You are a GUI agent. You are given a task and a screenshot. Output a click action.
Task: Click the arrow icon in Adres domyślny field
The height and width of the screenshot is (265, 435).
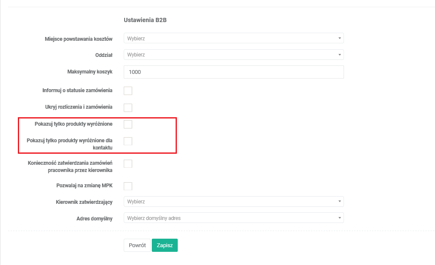(x=339, y=218)
